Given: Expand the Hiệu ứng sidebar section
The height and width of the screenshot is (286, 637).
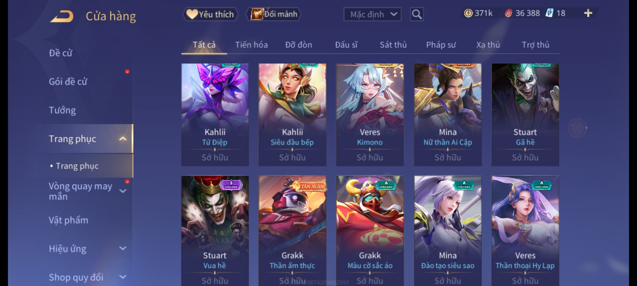Looking at the screenshot, I should click(x=123, y=248).
